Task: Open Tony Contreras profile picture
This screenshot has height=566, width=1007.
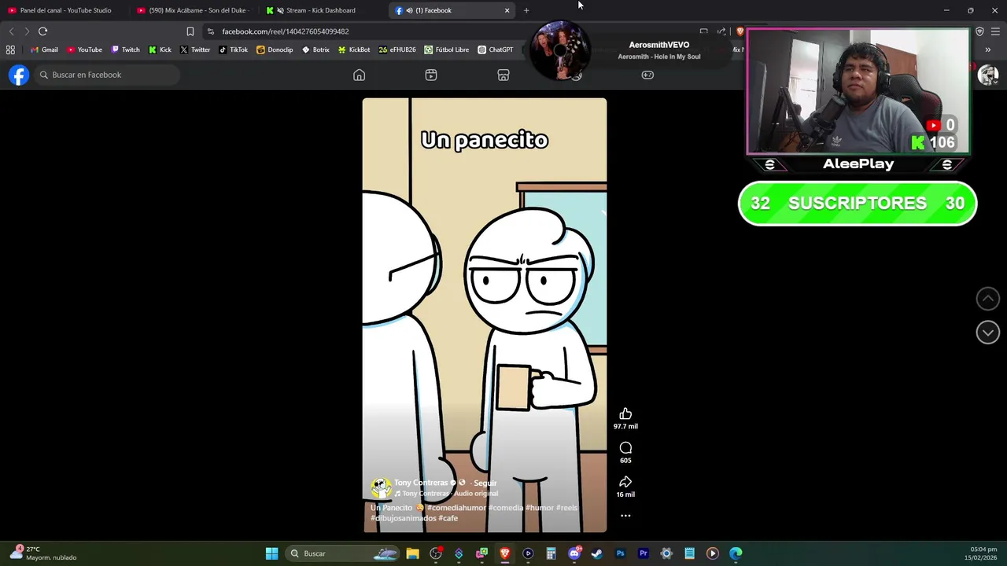Action: click(381, 487)
